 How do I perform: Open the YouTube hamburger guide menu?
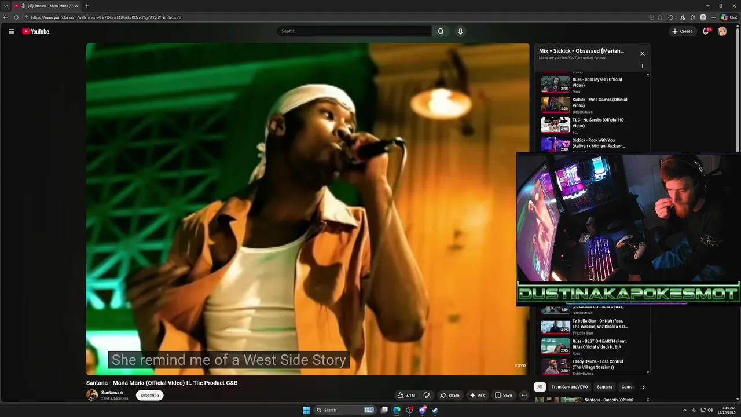(11, 31)
